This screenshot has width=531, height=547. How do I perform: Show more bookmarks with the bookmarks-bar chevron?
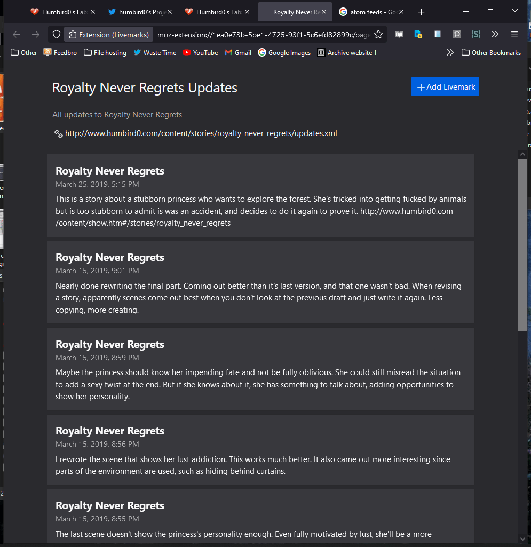coord(450,52)
